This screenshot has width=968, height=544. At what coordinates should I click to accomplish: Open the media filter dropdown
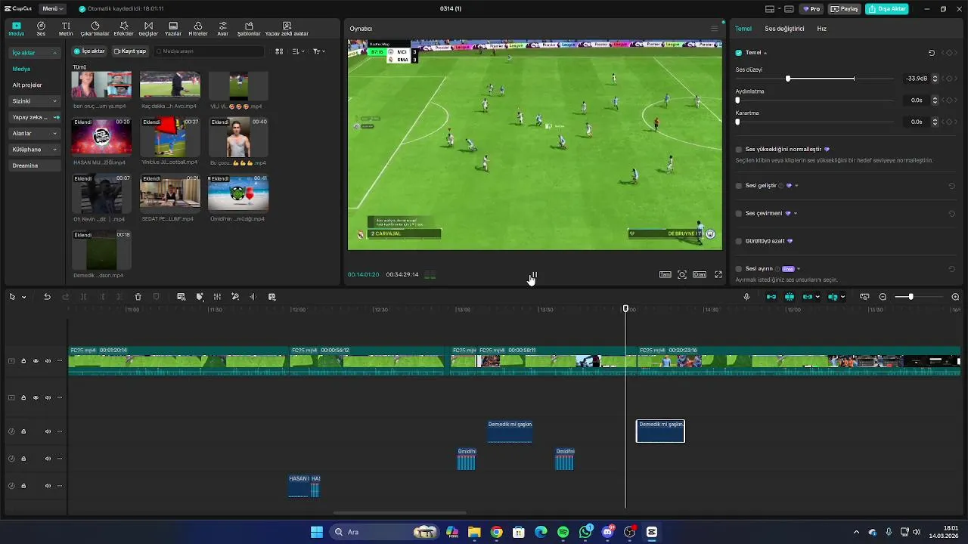click(318, 51)
